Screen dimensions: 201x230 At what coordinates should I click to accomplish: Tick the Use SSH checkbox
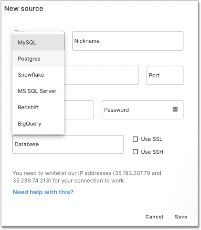pyautogui.click(x=135, y=152)
